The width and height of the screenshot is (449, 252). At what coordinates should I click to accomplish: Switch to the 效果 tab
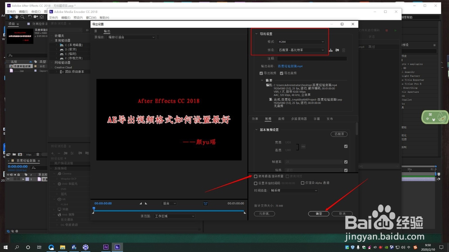(255, 119)
